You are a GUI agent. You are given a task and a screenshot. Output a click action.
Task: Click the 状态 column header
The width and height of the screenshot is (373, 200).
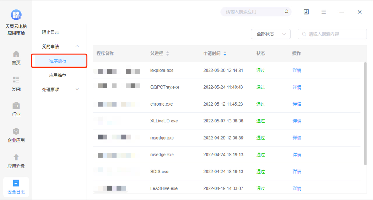pos(260,53)
